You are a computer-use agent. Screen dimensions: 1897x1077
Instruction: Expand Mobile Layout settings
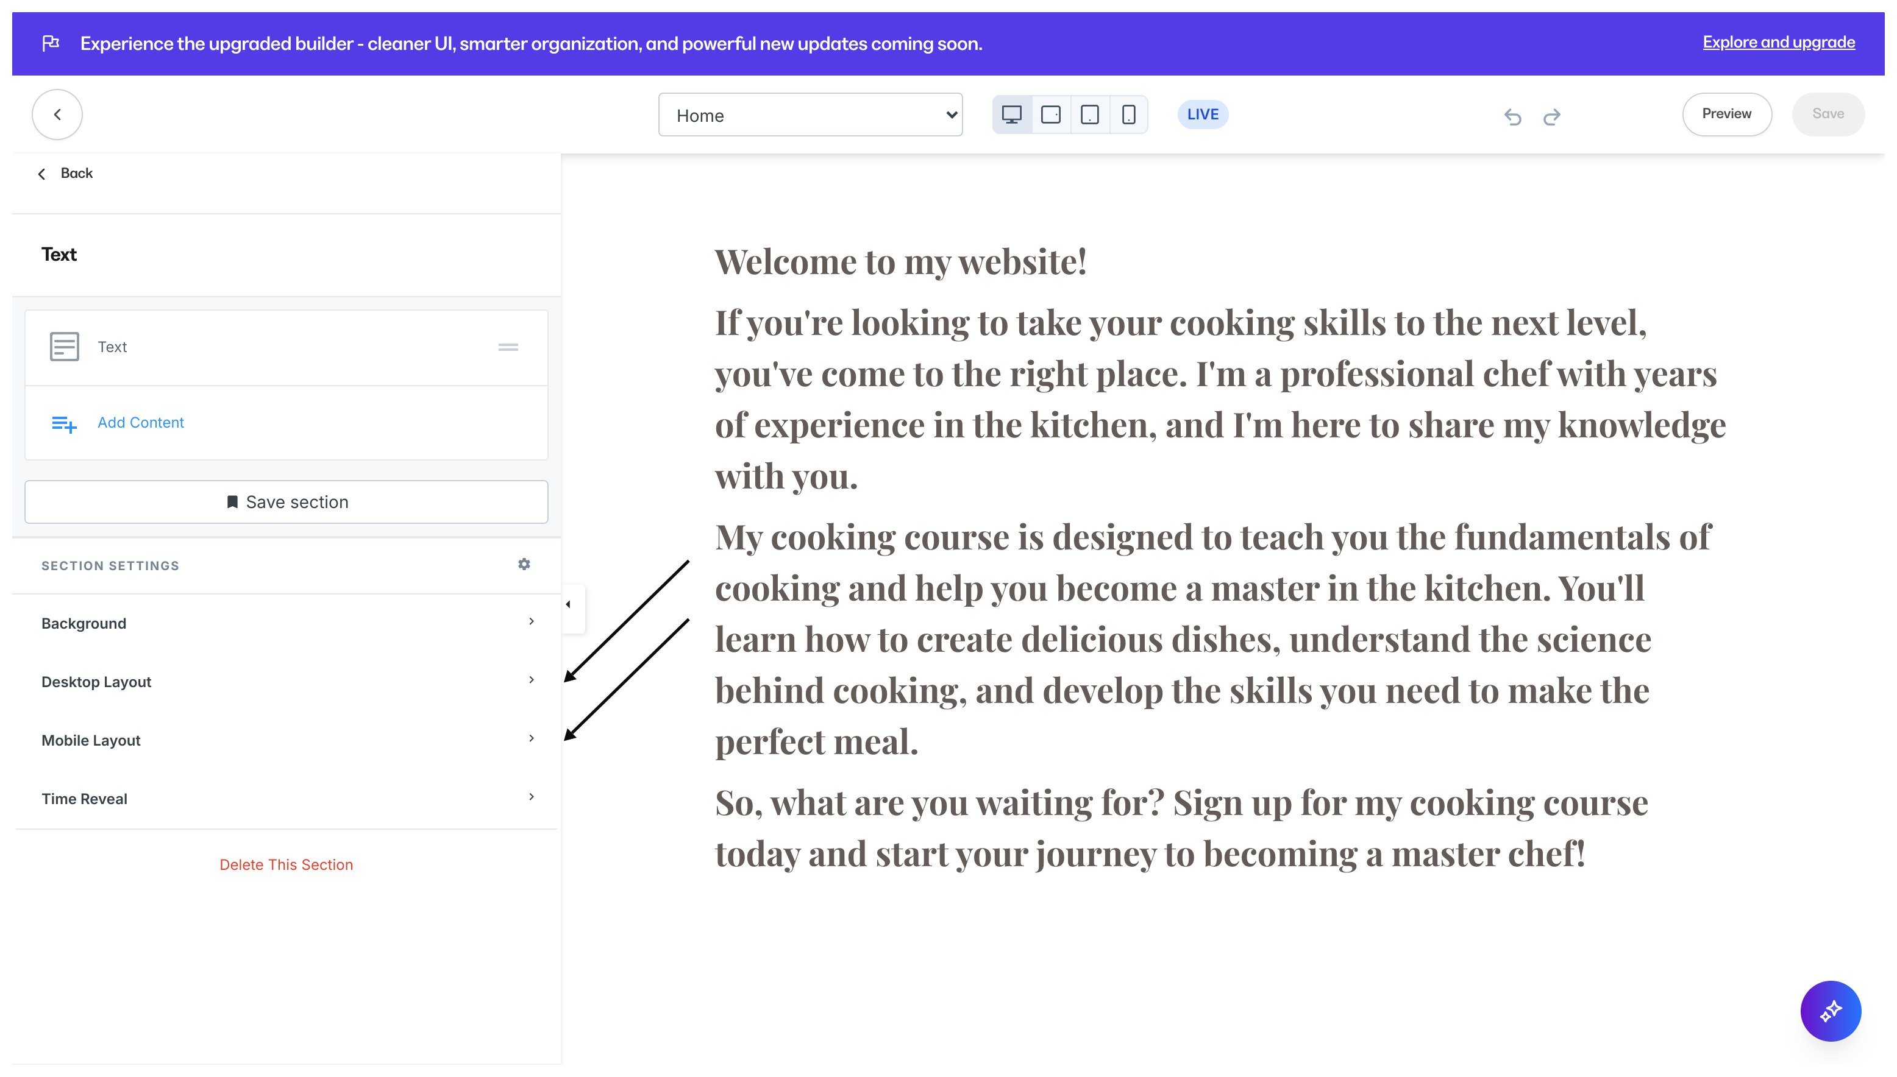pyautogui.click(x=287, y=740)
